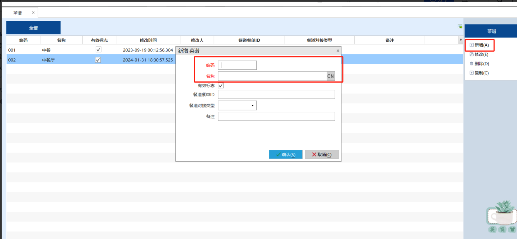Click the export icon above 菜谱 panel
This screenshot has width=517, height=239.
pyautogui.click(x=460, y=26)
